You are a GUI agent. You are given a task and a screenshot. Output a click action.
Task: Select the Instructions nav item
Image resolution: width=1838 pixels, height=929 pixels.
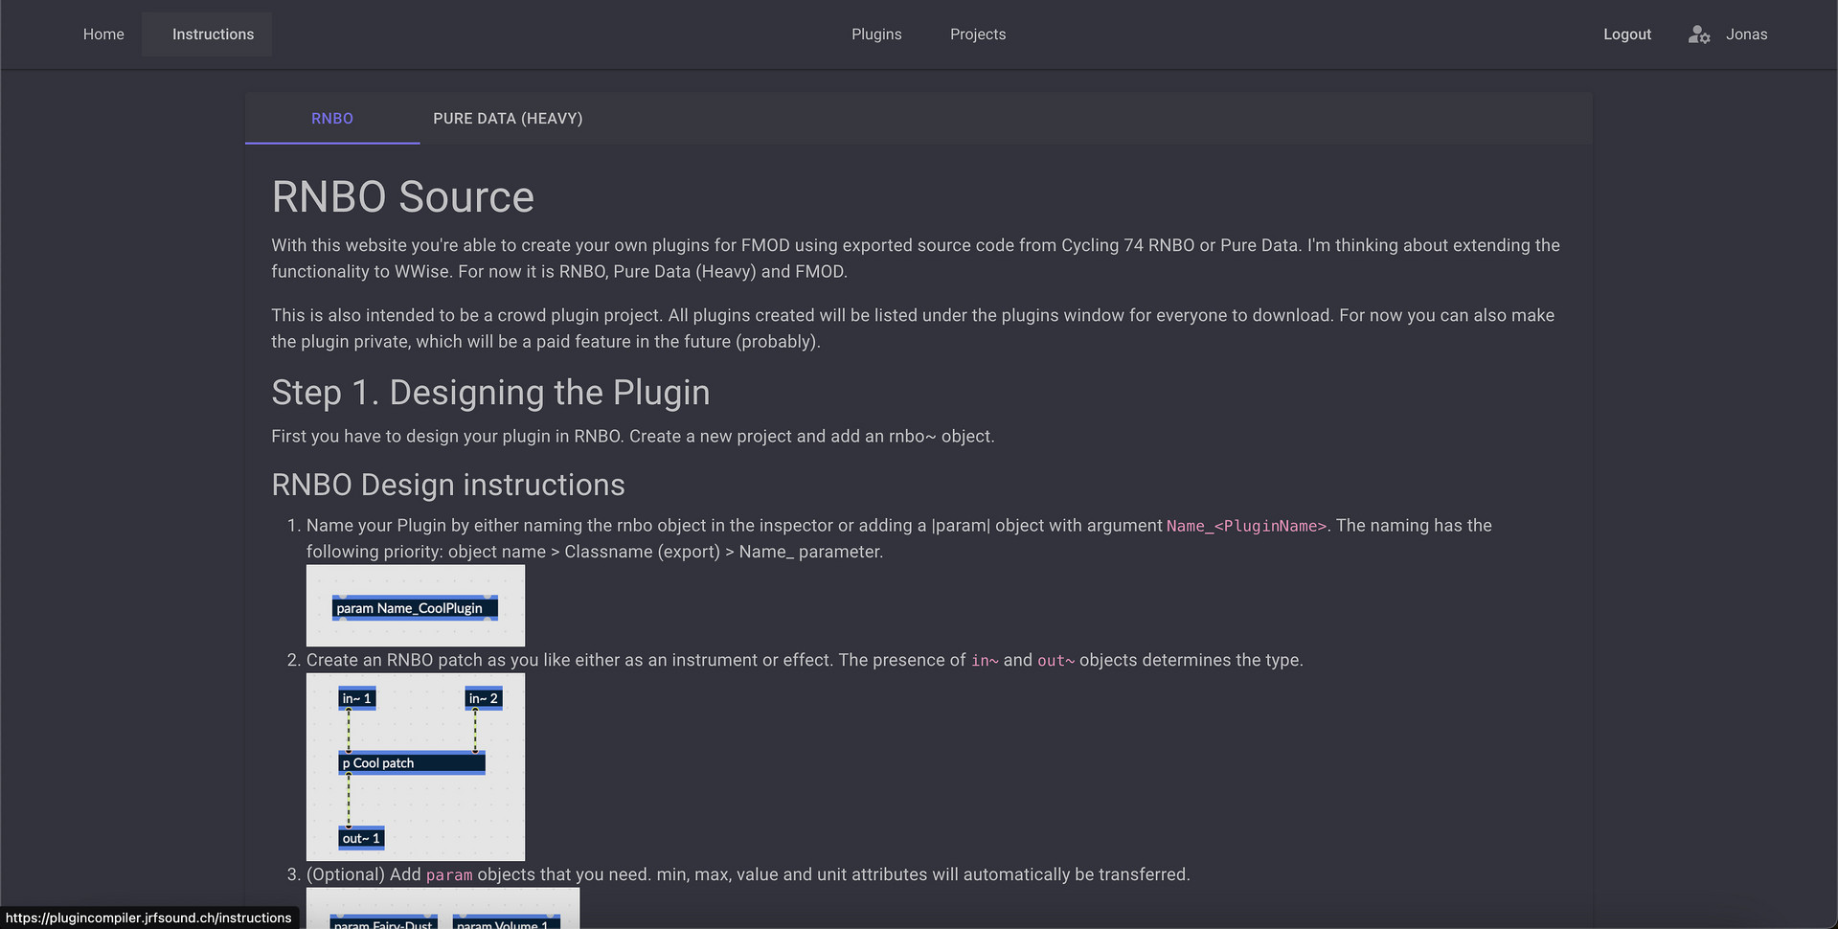pos(213,34)
